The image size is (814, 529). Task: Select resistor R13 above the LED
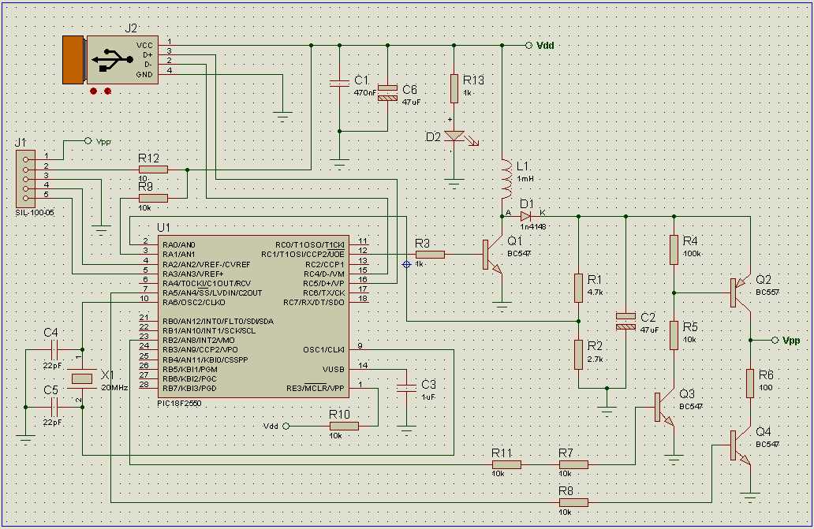tap(454, 88)
